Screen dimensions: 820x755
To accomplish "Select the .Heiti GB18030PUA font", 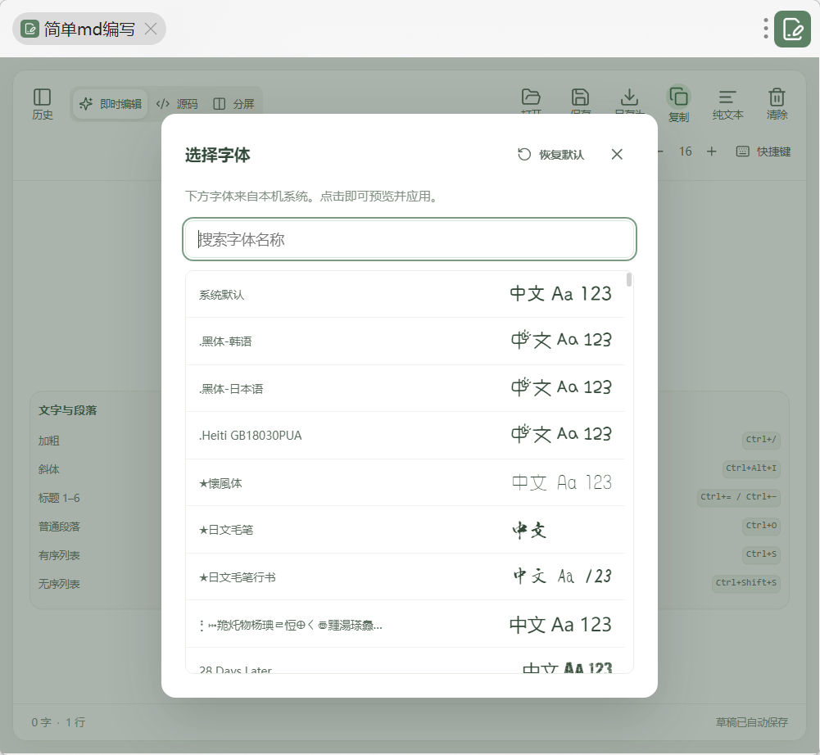I will pos(405,435).
